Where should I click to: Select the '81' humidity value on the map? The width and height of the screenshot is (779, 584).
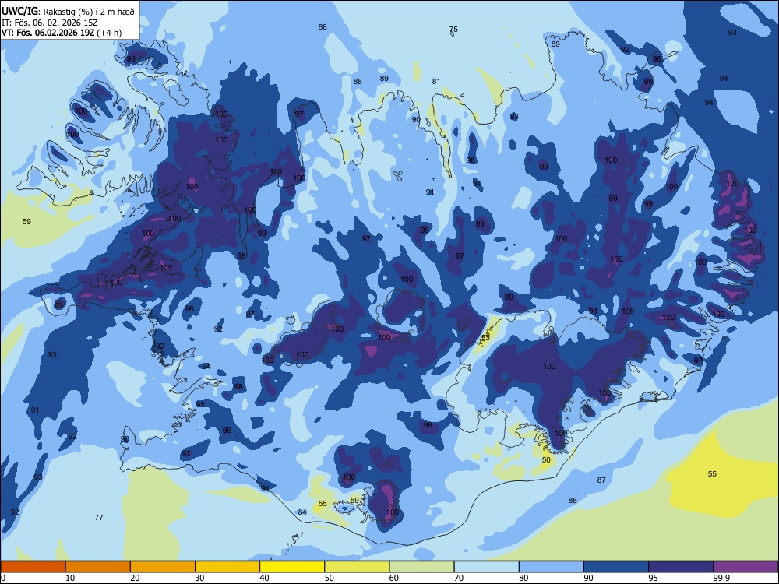436,82
